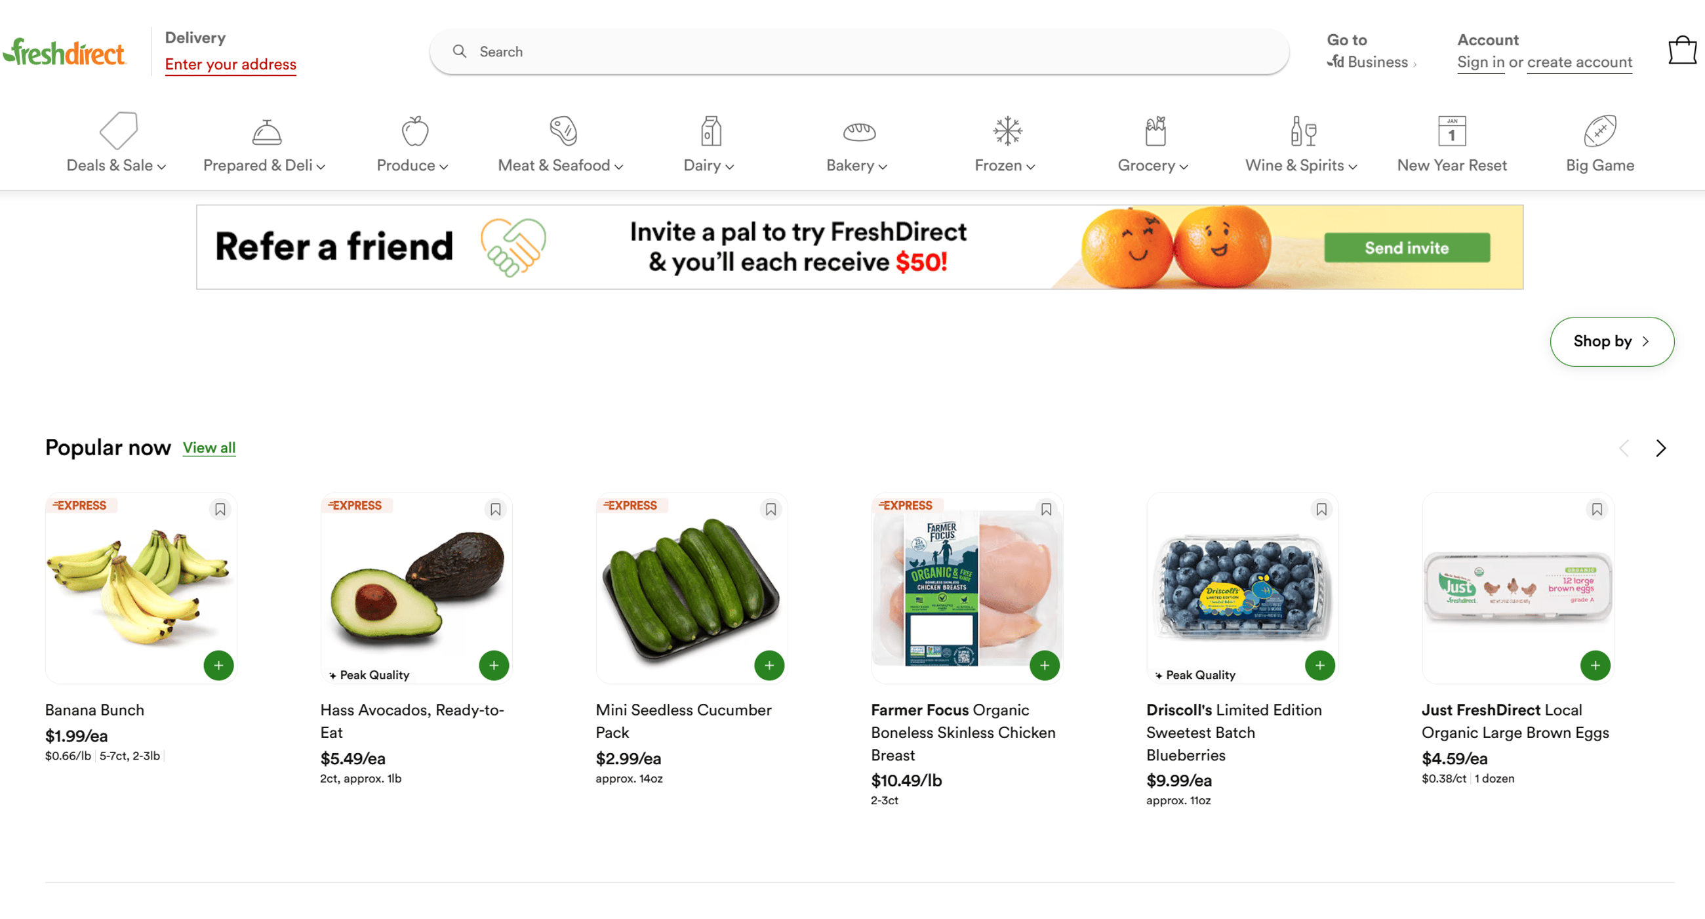Click the Dairy milk carton icon

(x=708, y=133)
